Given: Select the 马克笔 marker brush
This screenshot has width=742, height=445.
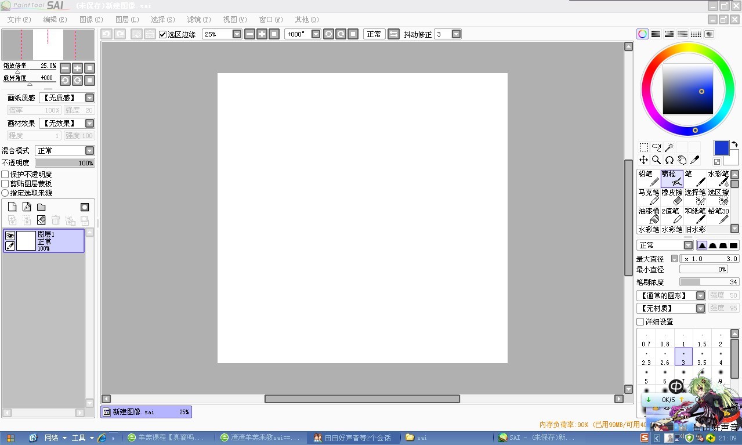Looking at the screenshot, I should click(x=649, y=197).
